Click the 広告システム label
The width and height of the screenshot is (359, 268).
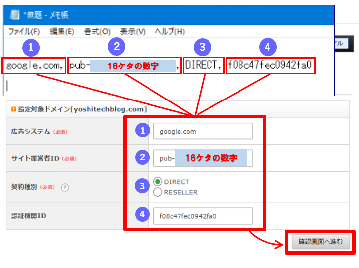tap(30, 132)
